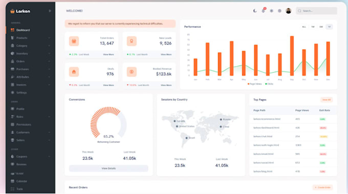
Task: Open Reviews via its sidebar icon
Action: click(12, 164)
